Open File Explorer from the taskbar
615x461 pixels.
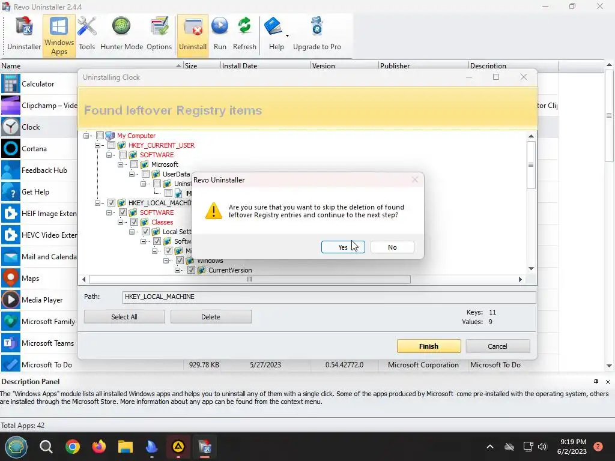126,447
